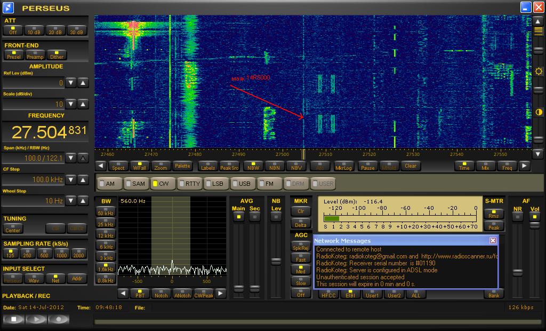Select USB demodulation mode
The width and height of the screenshot is (546, 331).
243,184
